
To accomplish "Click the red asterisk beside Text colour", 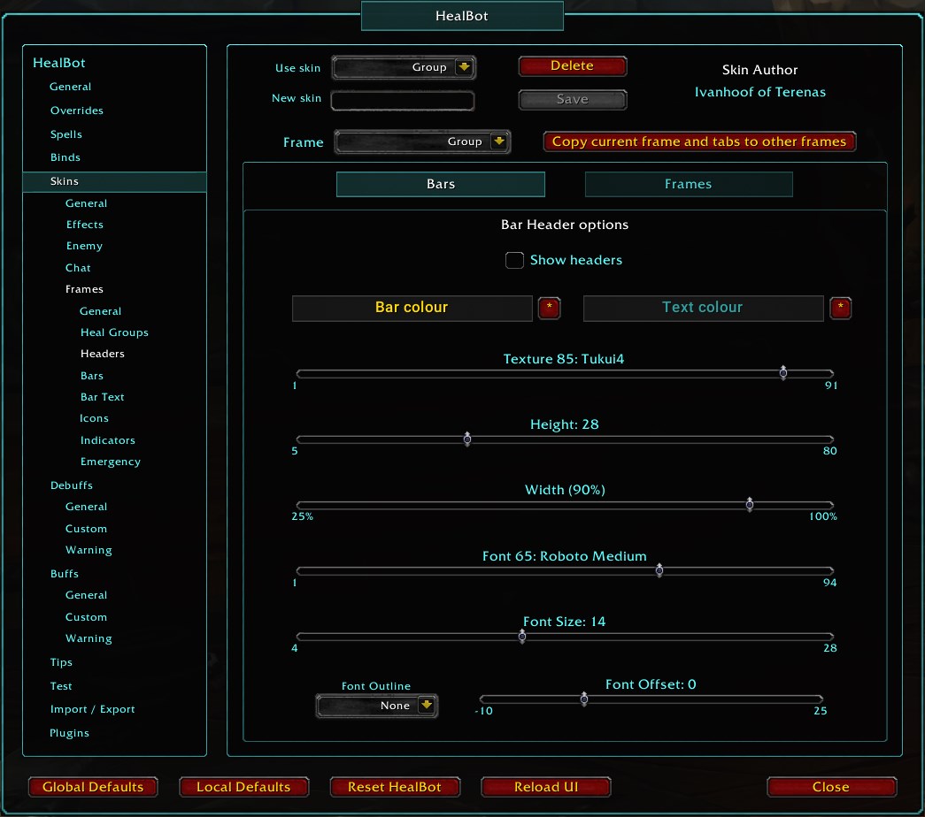I will pyautogui.click(x=840, y=308).
